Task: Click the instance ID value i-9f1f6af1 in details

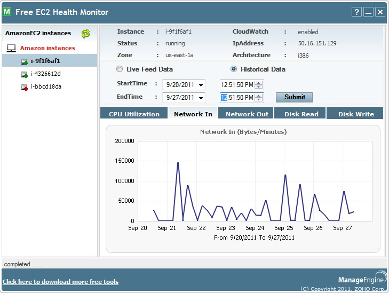Action: coord(178,32)
